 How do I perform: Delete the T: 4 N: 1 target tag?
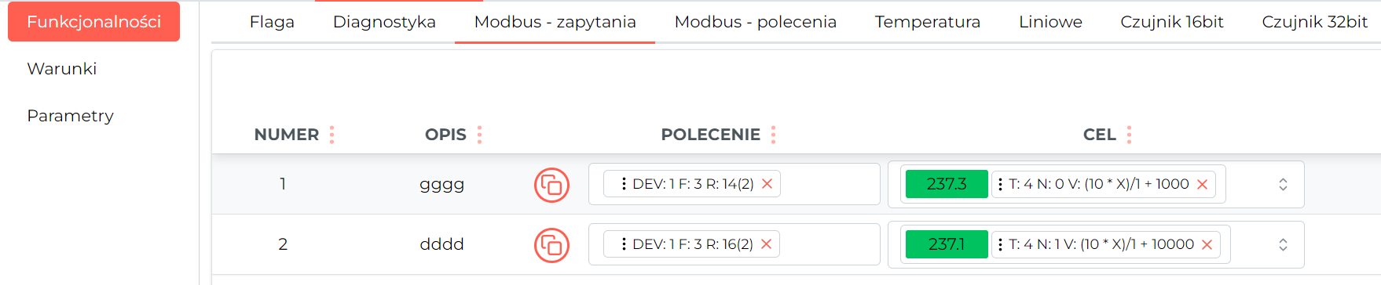[x=1207, y=244]
